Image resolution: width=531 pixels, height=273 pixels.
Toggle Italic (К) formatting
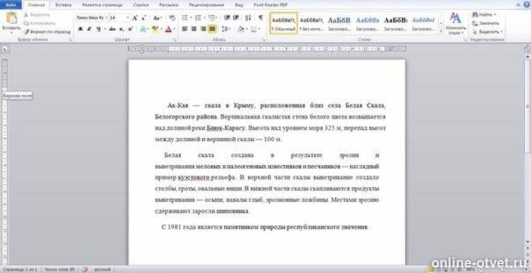[x=89, y=29]
